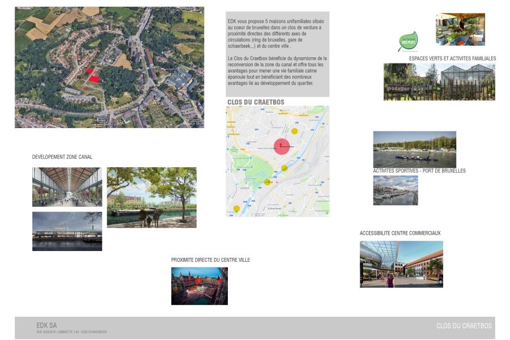This screenshot has height=340, width=510.
Task: Select the vegetable market stall photo
Action: pyautogui.click(x=460, y=29)
